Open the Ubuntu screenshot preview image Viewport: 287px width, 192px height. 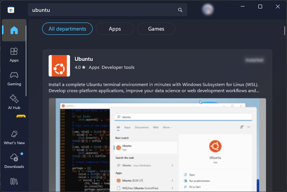coord(157,145)
